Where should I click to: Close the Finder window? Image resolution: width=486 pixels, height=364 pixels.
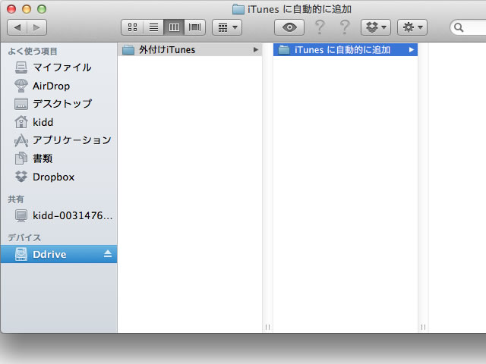pyautogui.click(x=11, y=9)
